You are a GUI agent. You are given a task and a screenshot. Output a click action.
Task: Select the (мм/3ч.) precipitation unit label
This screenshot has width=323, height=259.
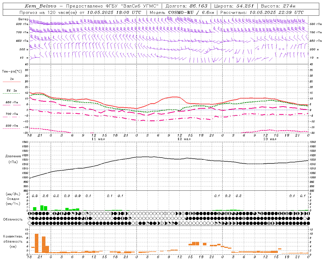point(13,194)
